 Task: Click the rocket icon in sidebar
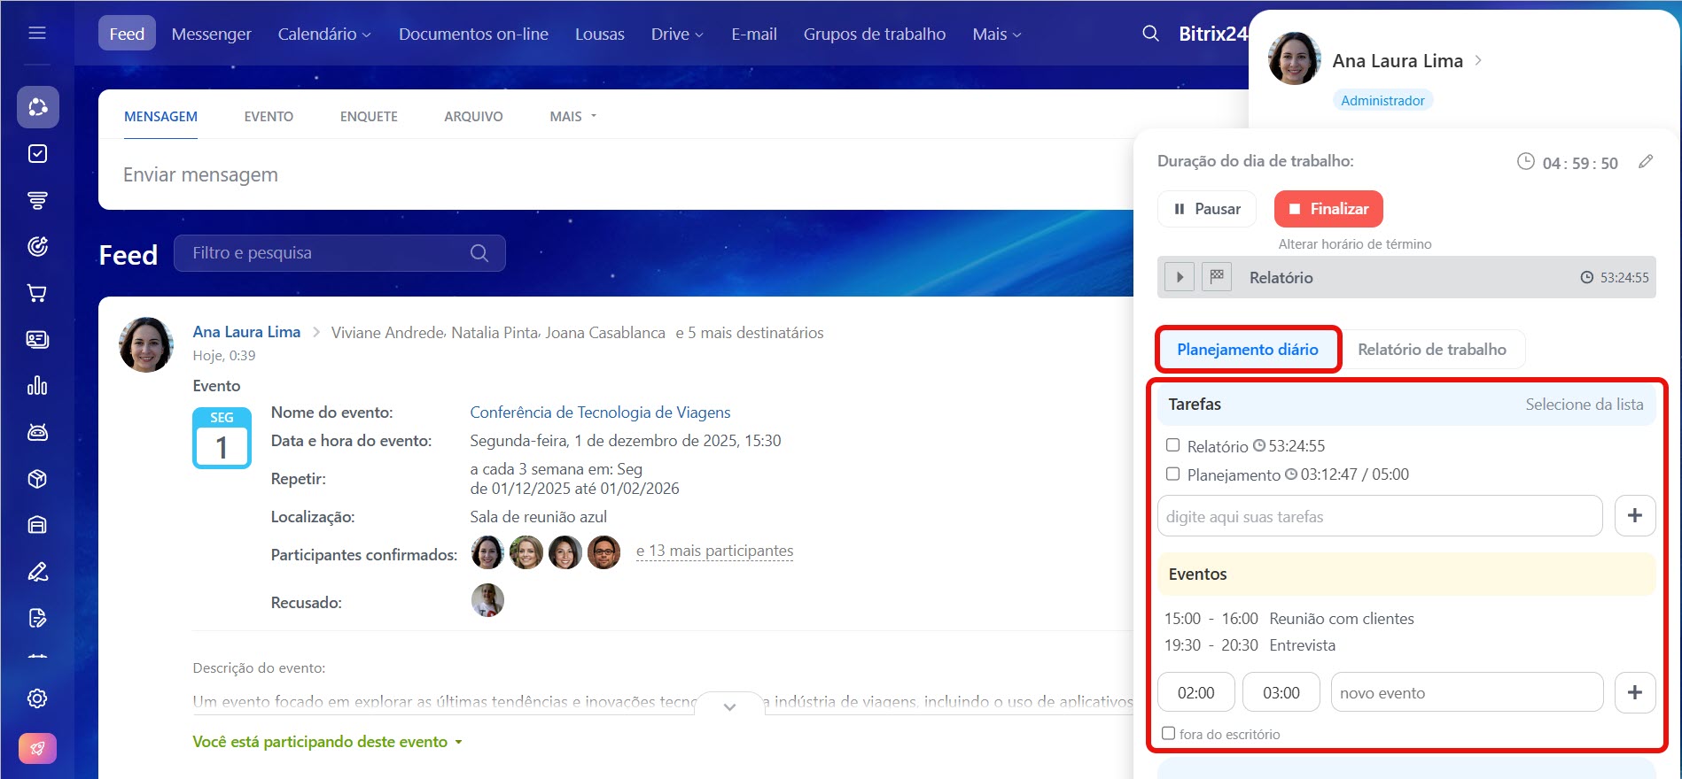pos(37,748)
